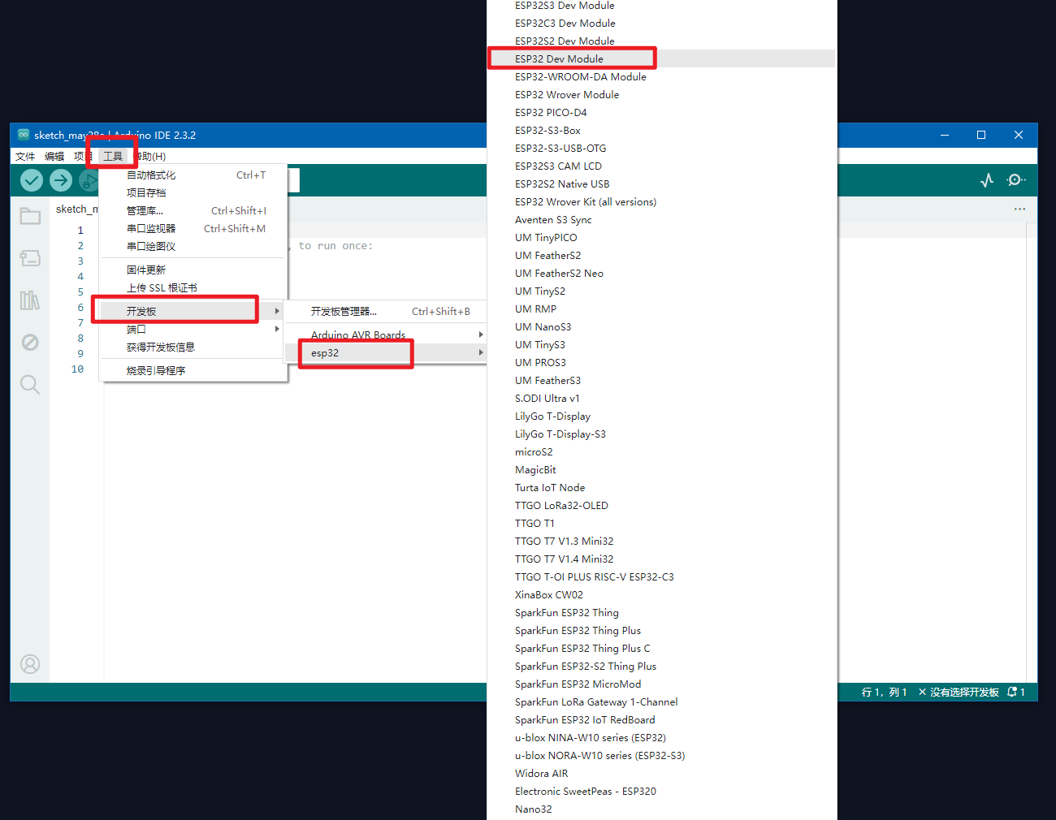The width and height of the screenshot is (1056, 820).
Task: Click the editor tab ellipsis menu
Action: coord(1019,209)
